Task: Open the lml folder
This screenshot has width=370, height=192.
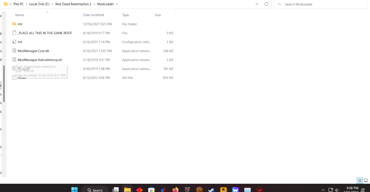Action: click(x=20, y=24)
